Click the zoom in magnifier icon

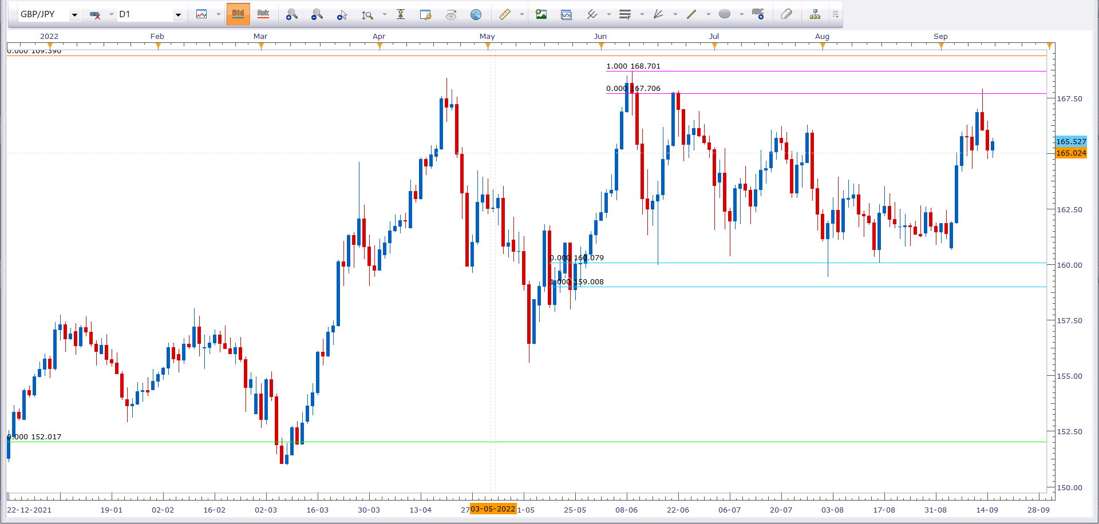tap(292, 14)
